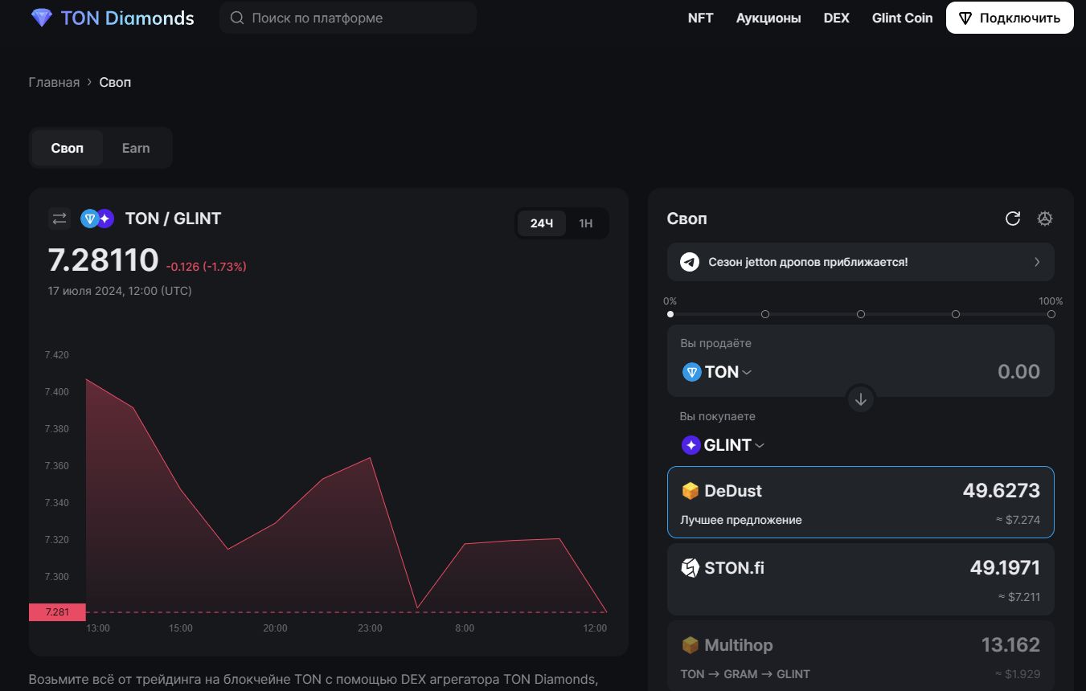Image resolution: width=1086 pixels, height=691 pixels.
Task: Click the Подключить wallet button
Action: coord(1010,18)
